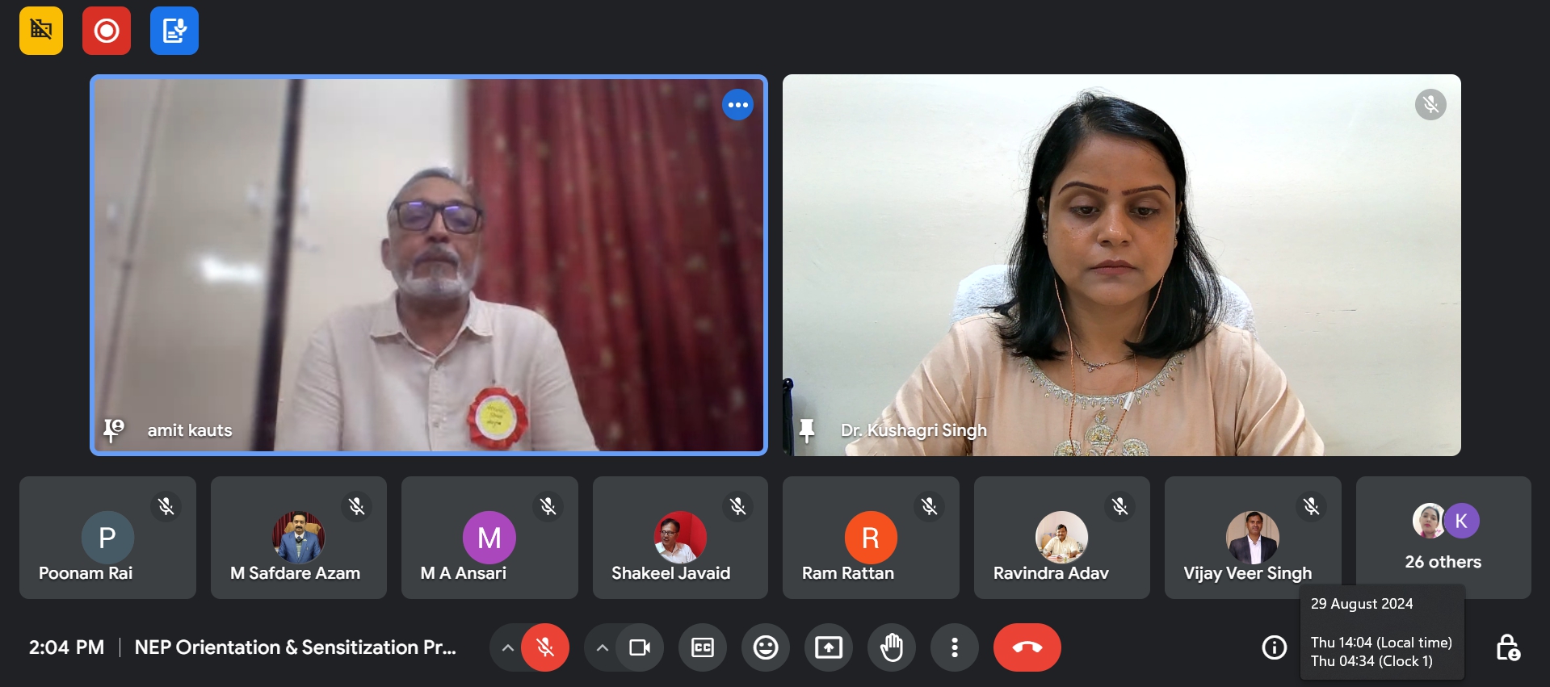Open meeting details info icon
Screen dimensions: 1550x687
click(x=1274, y=647)
